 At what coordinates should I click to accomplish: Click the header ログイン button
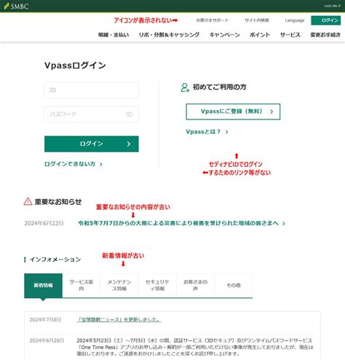coord(326,20)
